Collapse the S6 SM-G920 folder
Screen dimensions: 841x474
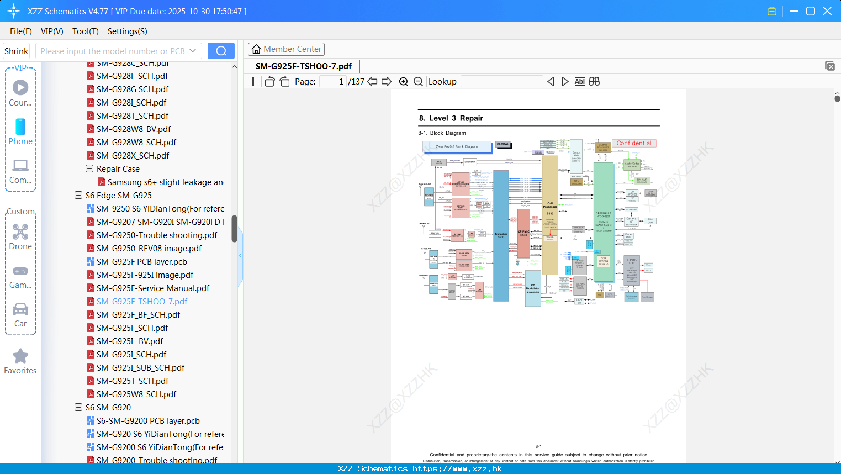pyautogui.click(x=78, y=407)
